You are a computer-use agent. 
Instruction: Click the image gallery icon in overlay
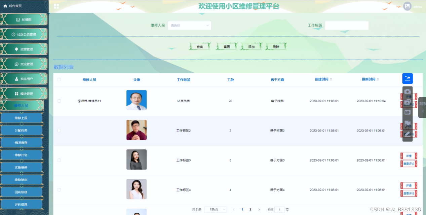pyautogui.click(x=408, y=102)
